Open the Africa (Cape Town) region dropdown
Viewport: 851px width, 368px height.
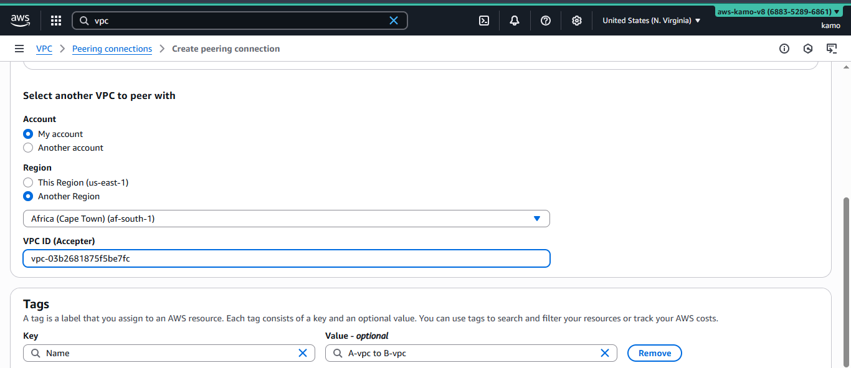(286, 219)
